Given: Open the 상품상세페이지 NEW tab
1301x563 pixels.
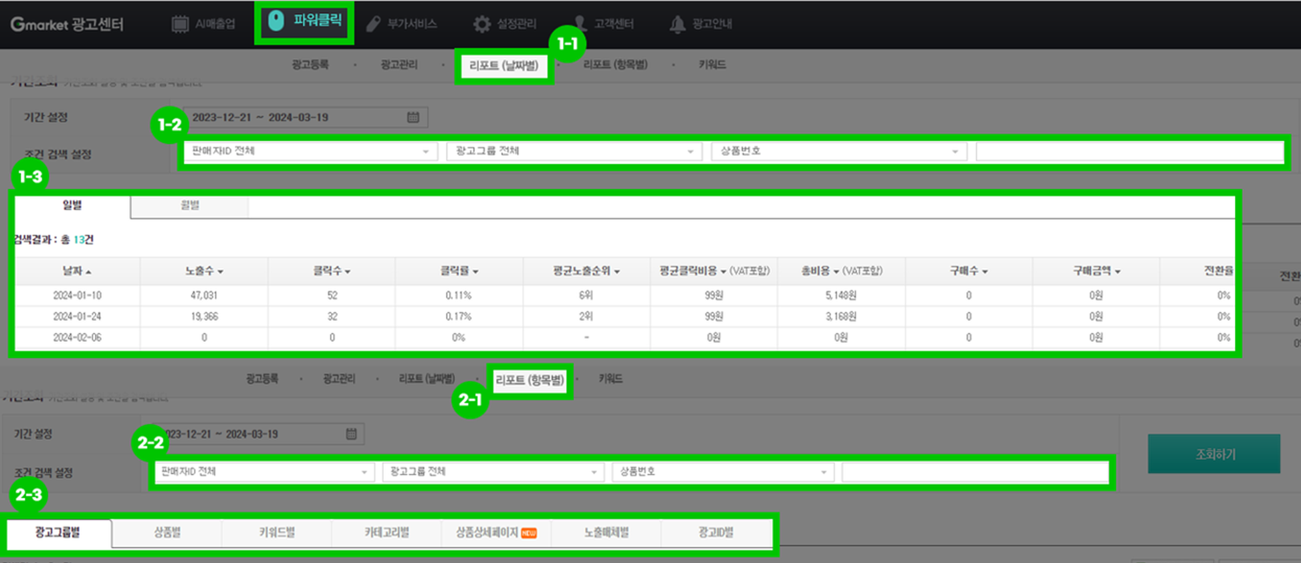Looking at the screenshot, I should pos(496,533).
